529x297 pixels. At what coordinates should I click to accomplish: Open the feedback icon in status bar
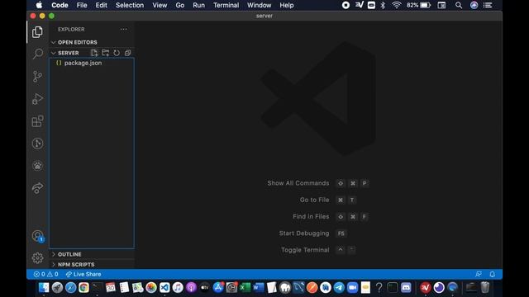click(x=479, y=274)
